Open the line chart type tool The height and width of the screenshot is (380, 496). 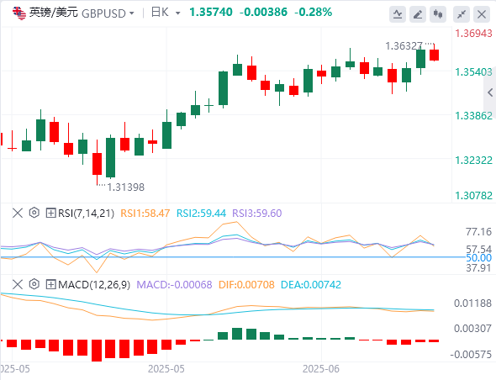pyautogui.click(x=398, y=14)
